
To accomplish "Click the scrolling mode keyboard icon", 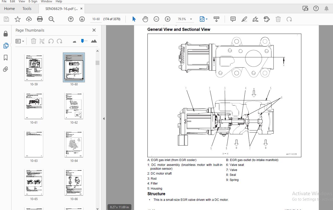I will click(x=216, y=19).
